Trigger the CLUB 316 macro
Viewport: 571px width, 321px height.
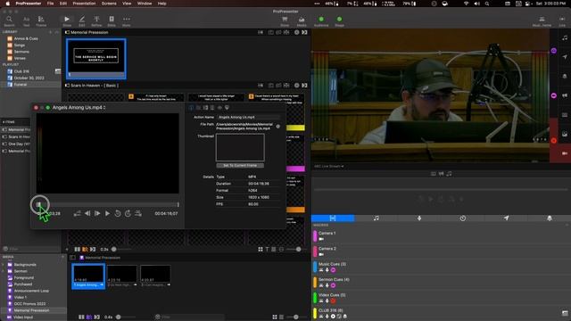[x=441, y=313]
